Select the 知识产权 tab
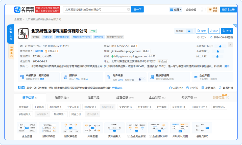This screenshot has height=145, width=242. pos(189,97)
